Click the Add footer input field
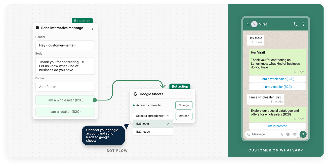330x166 pixels. point(65,87)
